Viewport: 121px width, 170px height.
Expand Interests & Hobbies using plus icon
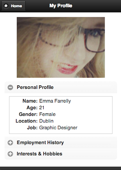(10, 154)
